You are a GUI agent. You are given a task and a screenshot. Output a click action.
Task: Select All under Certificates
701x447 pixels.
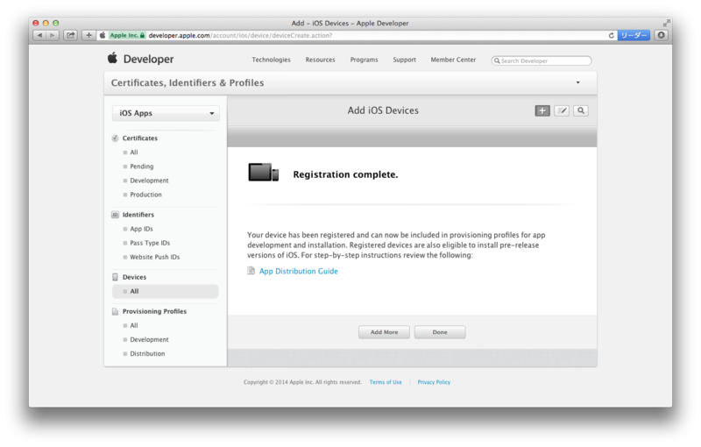pyautogui.click(x=134, y=153)
